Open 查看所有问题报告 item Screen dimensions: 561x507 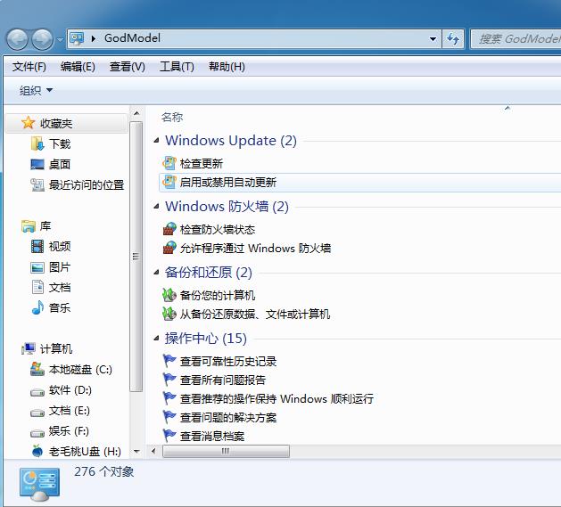223,380
